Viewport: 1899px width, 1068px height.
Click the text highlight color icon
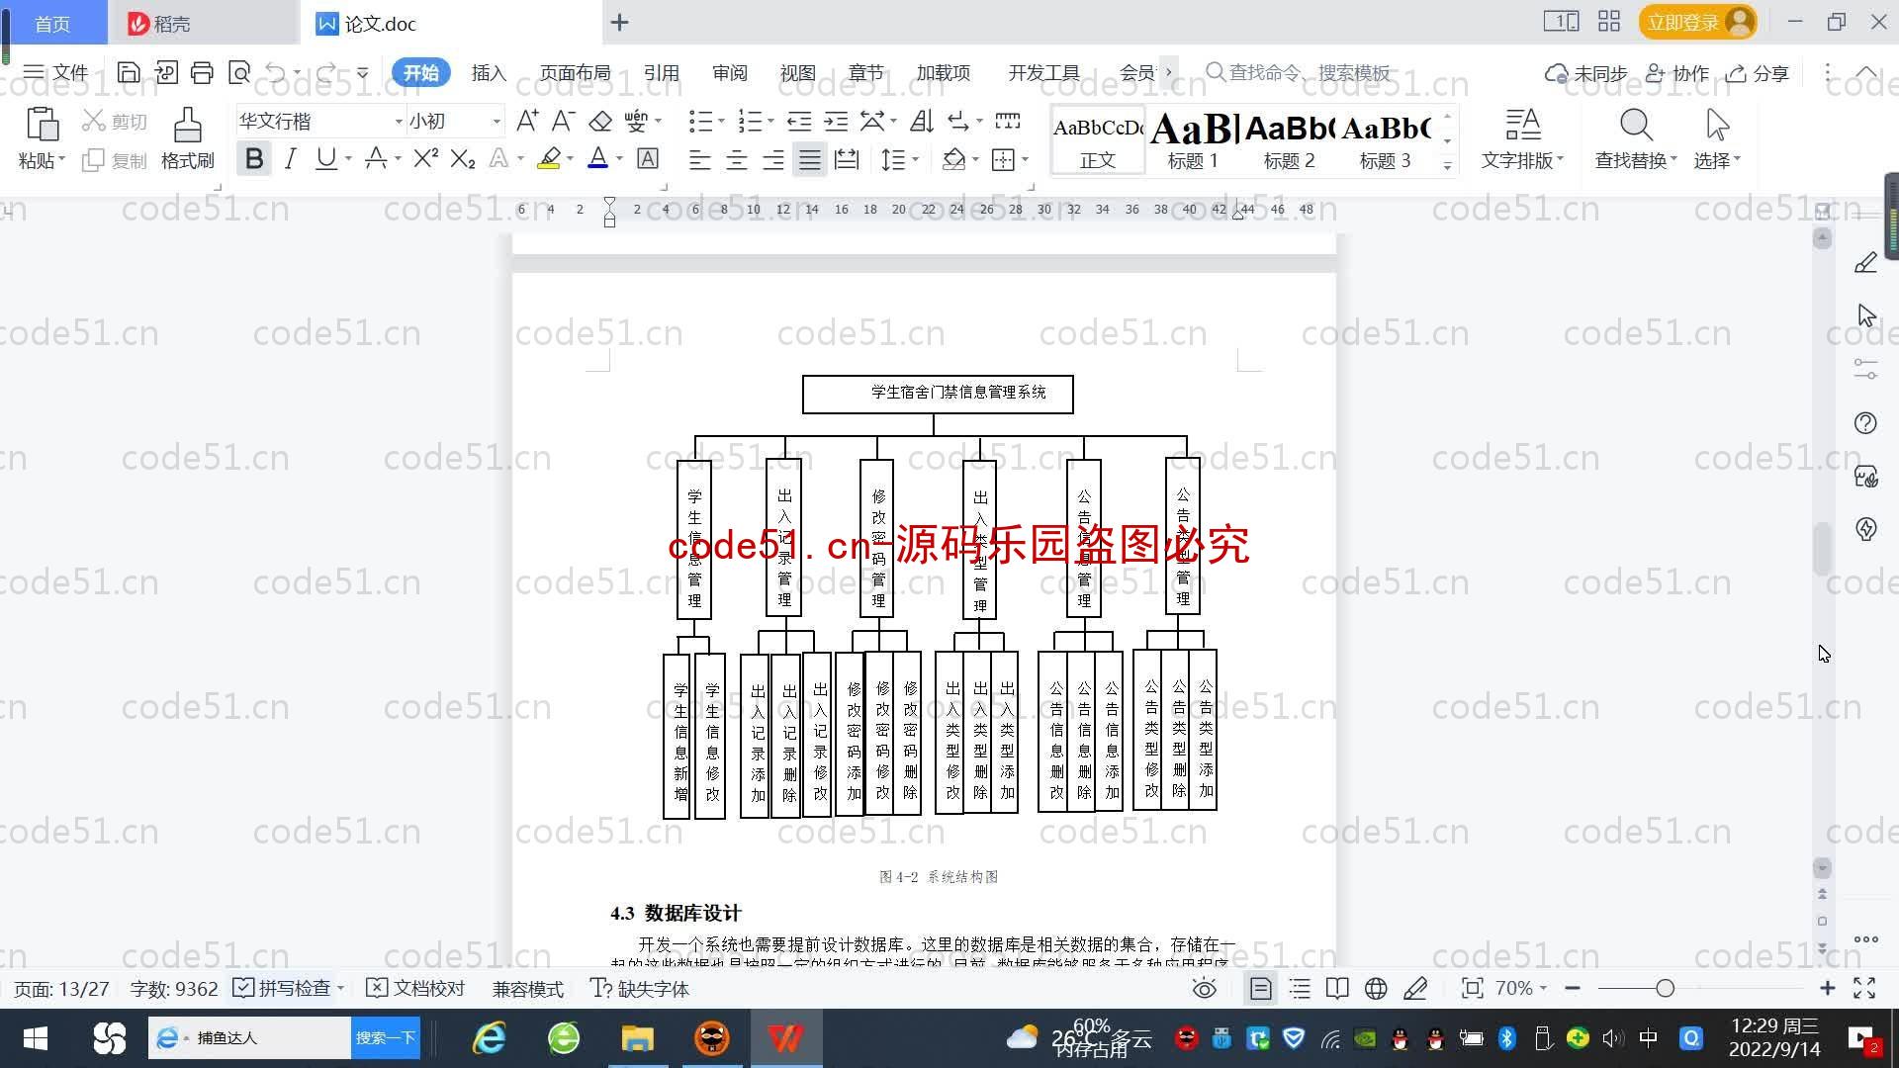tap(548, 159)
